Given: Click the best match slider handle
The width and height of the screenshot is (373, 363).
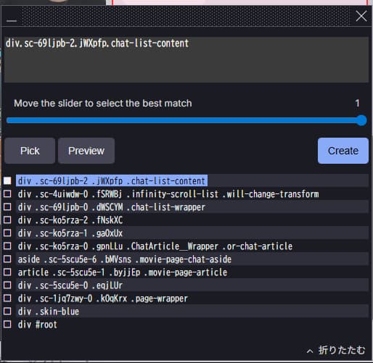Looking at the screenshot, I should (x=361, y=120).
